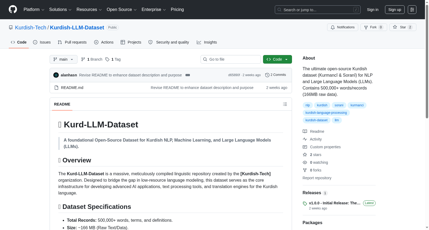
Task: Open Readme link in About sidebar
Action: point(313,131)
